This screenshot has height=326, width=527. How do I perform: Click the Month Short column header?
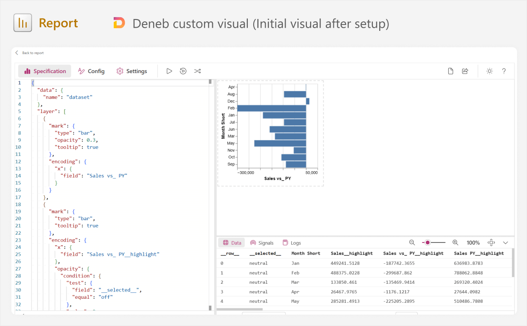pos(306,253)
